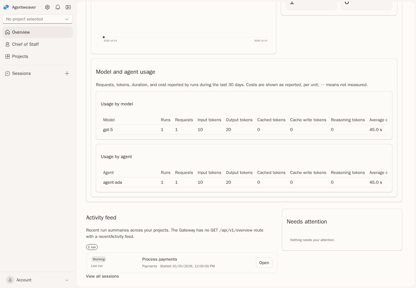Screen dimensions: 416x288
Task: Click the Process payments title
Action: pyautogui.click(x=159, y=259)
